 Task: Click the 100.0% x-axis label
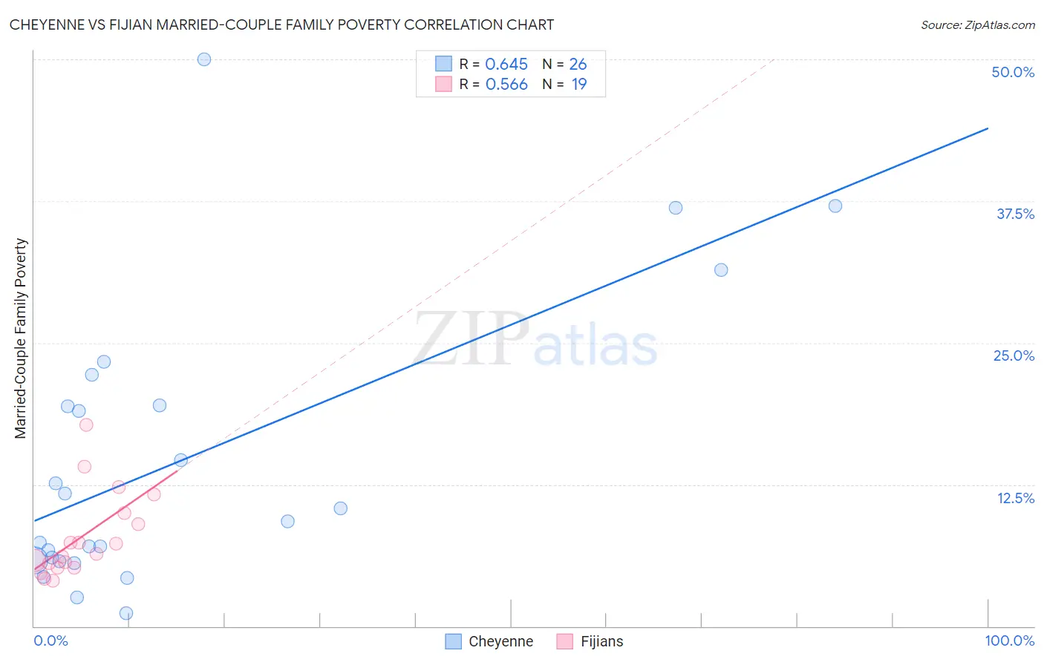click(x=1009, y=640)
